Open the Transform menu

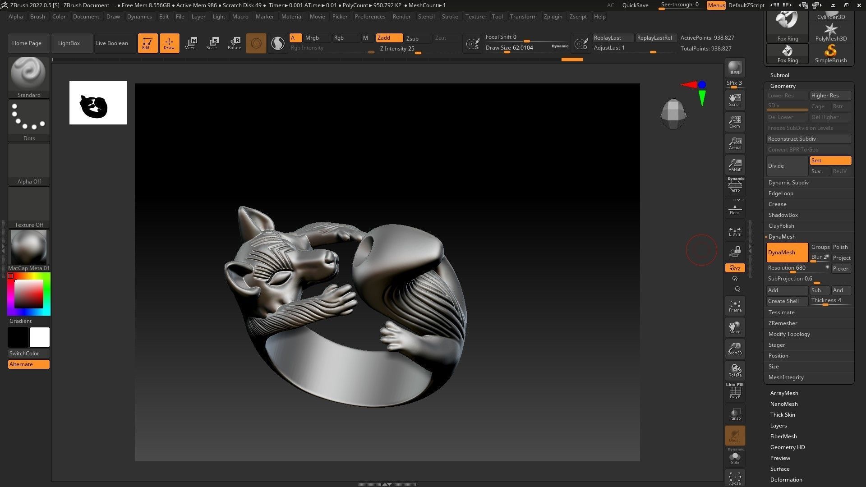(x=523, y=17)
